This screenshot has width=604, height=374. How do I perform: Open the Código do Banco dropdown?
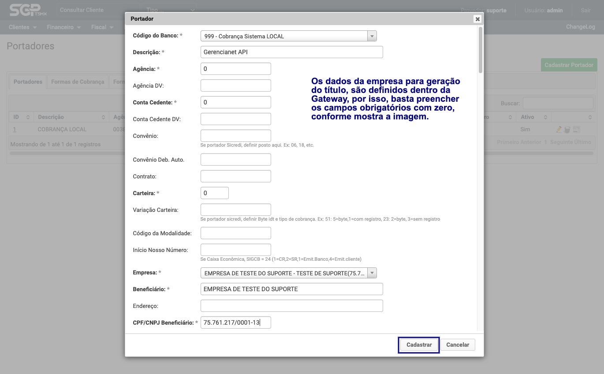(x=288, y=36)
